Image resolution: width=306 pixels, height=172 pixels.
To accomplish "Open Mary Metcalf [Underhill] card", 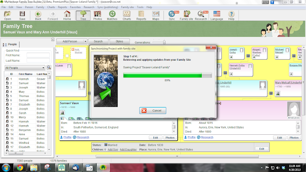I will 288,88.
